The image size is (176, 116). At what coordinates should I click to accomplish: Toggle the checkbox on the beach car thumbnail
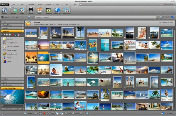click(61, 52)
